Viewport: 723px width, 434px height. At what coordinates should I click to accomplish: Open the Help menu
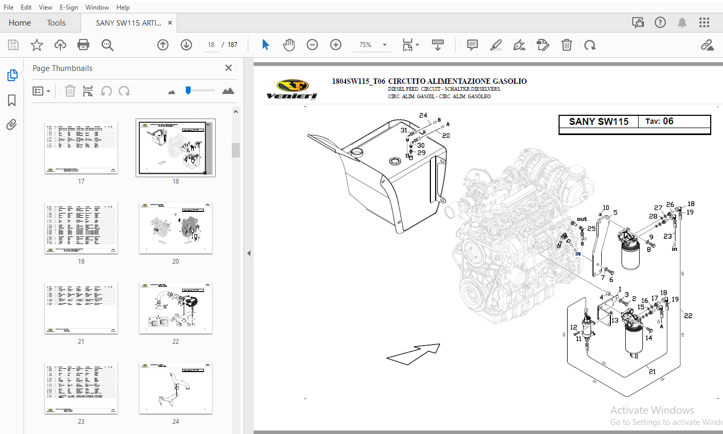123,7
